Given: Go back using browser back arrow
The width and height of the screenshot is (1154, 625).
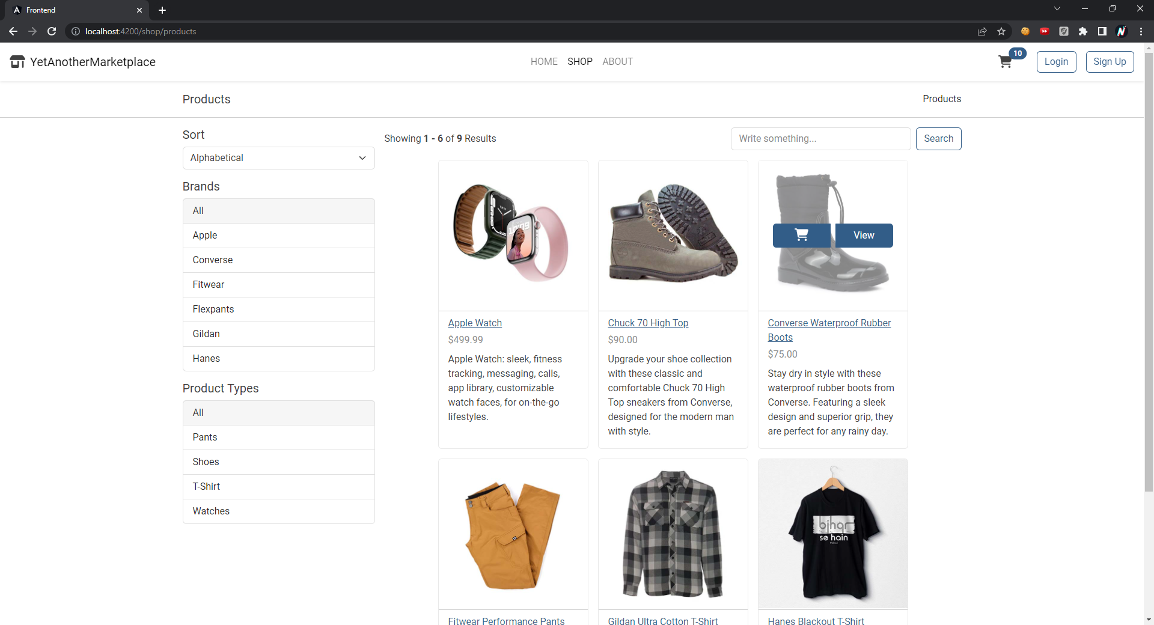Looking at the screenshot, I should tap(13, 31).
